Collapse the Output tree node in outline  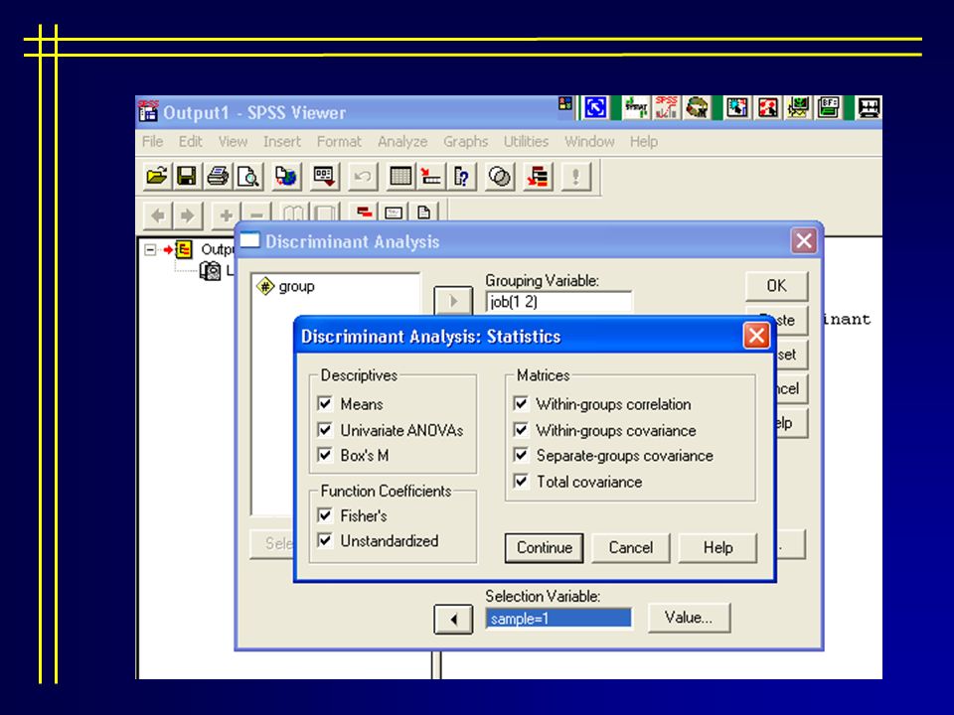coord(150,250)
